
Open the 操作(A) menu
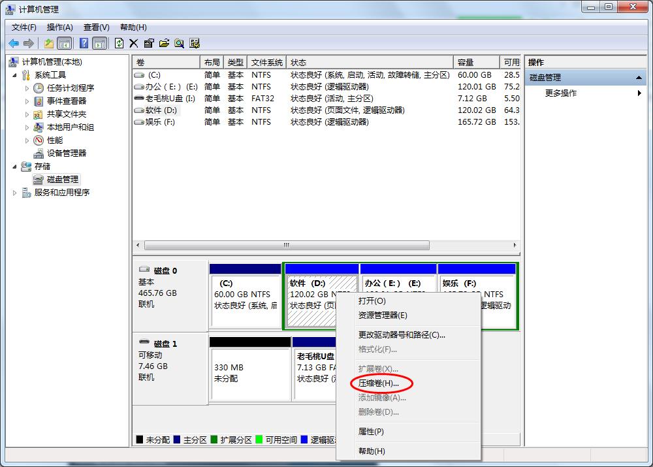60,27
